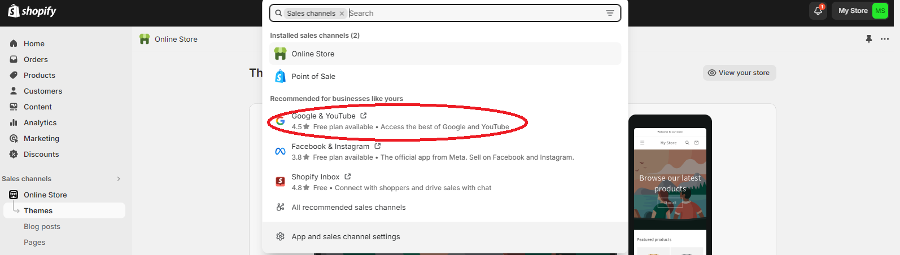The image size is (900, 255).
Task: Click the Sales channels filter tag
Action: pos(311,14)
